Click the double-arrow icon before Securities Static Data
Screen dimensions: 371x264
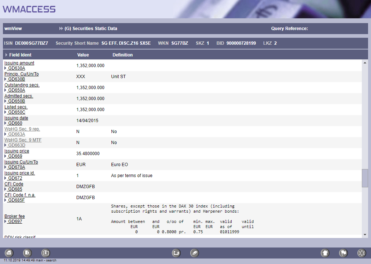[x=61, y=28]
